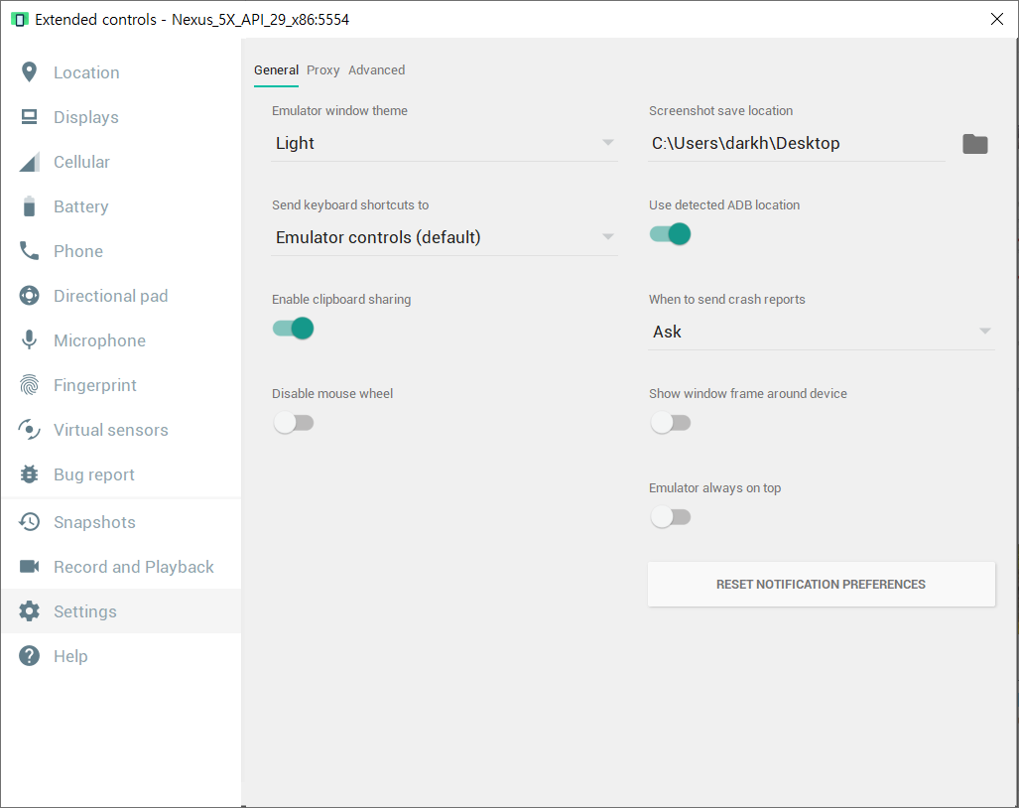This screenshot has height=808, width=1019.
Task: Click the Record and Playback camera icon
Action: 29,567
